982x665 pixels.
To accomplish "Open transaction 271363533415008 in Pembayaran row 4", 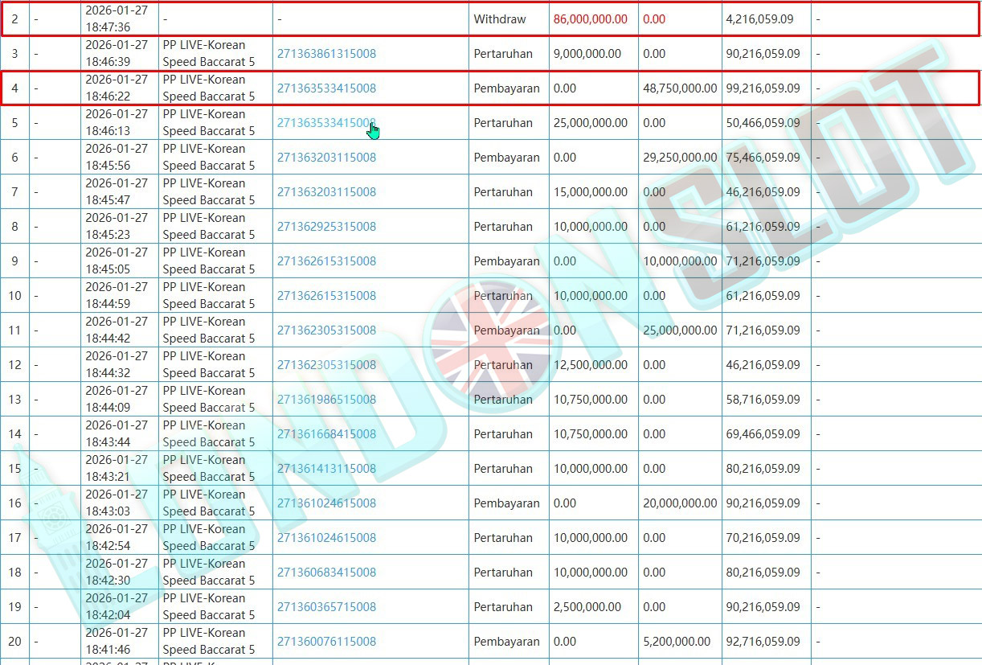I will point(326,88).
